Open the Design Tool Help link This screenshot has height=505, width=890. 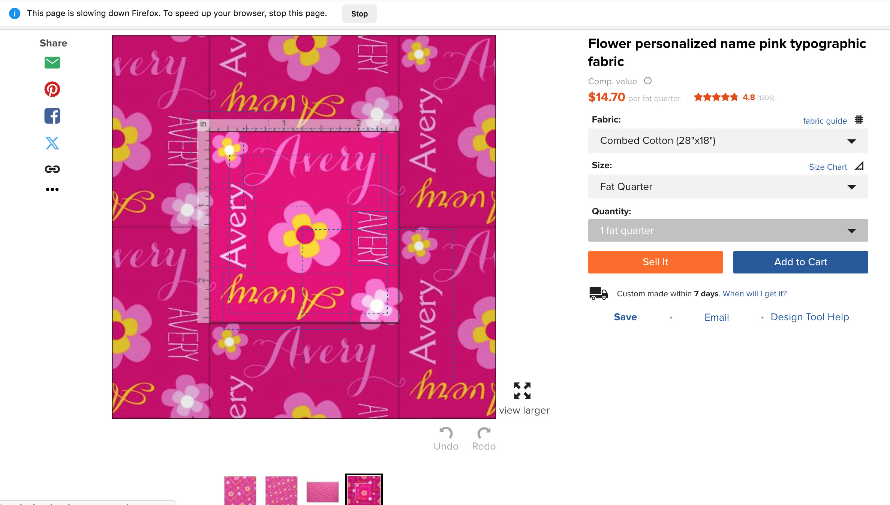pyautogui.click(x=809, y=317)
